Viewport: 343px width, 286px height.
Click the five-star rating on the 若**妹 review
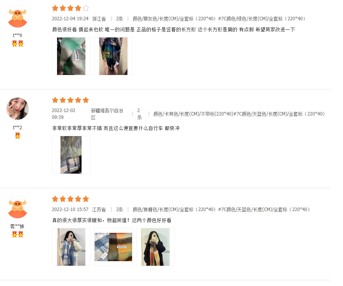[x=70, y=199]
